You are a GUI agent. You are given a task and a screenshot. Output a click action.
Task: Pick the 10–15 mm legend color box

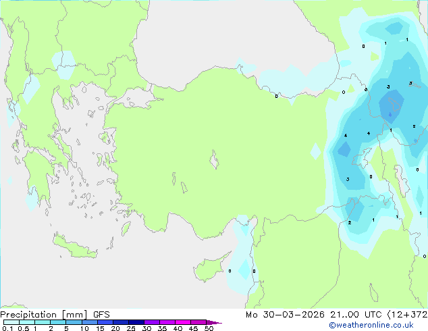(90, 322)
